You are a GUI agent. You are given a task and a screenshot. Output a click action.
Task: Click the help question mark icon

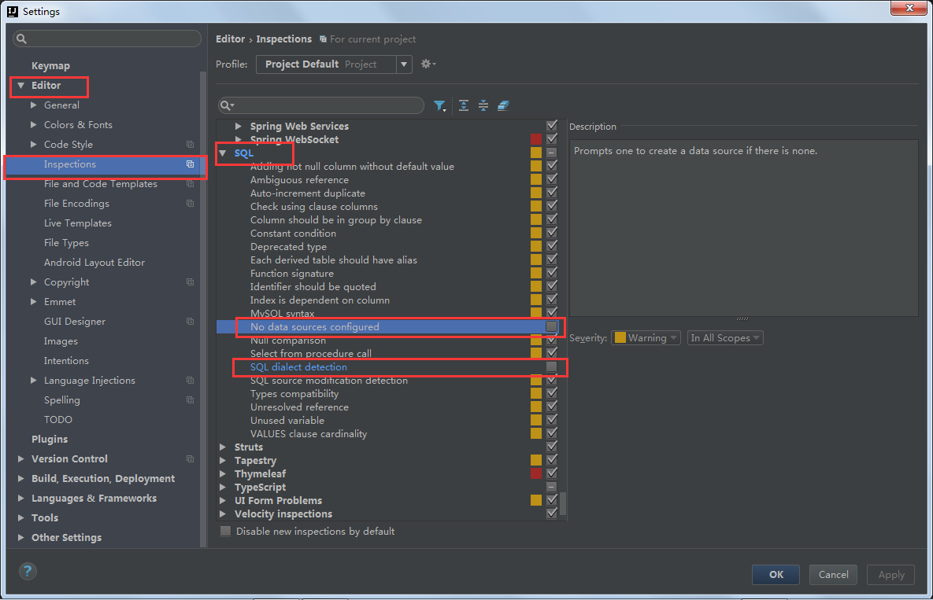(28, 572)
